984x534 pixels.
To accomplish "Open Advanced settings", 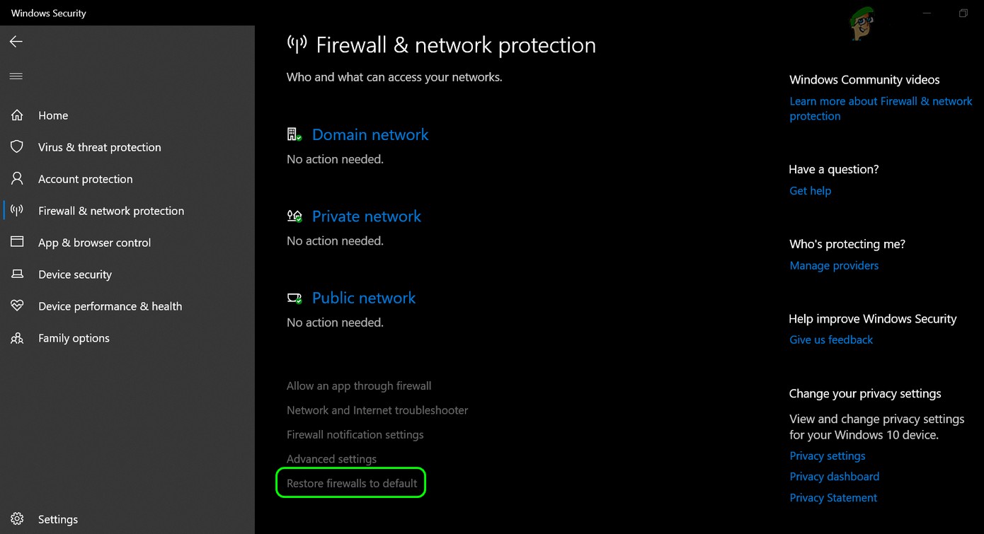I will pos(331,458).
